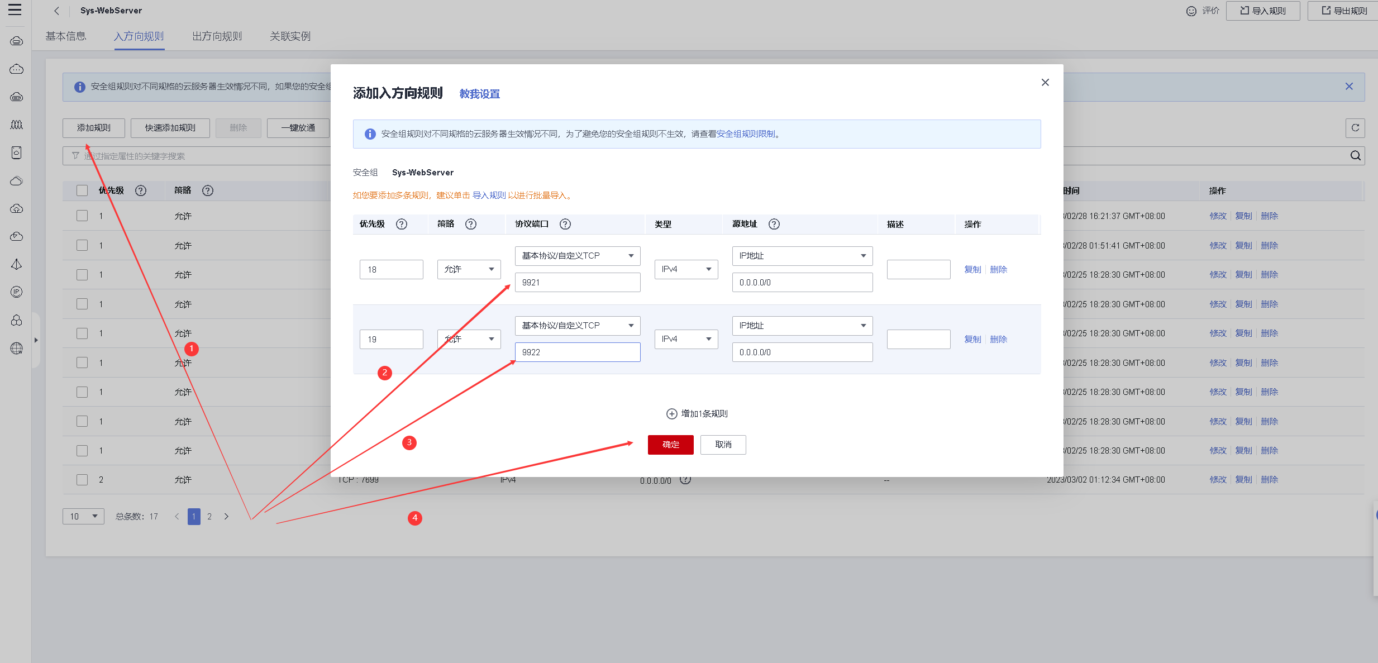Click port input field containing 9922
The width and height of the screenshot is (1378, 663).
pos(577,352)
